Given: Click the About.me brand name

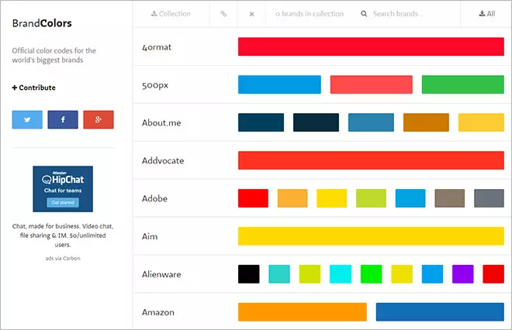Looking at the screenshot, I should (x=161, y=123).
